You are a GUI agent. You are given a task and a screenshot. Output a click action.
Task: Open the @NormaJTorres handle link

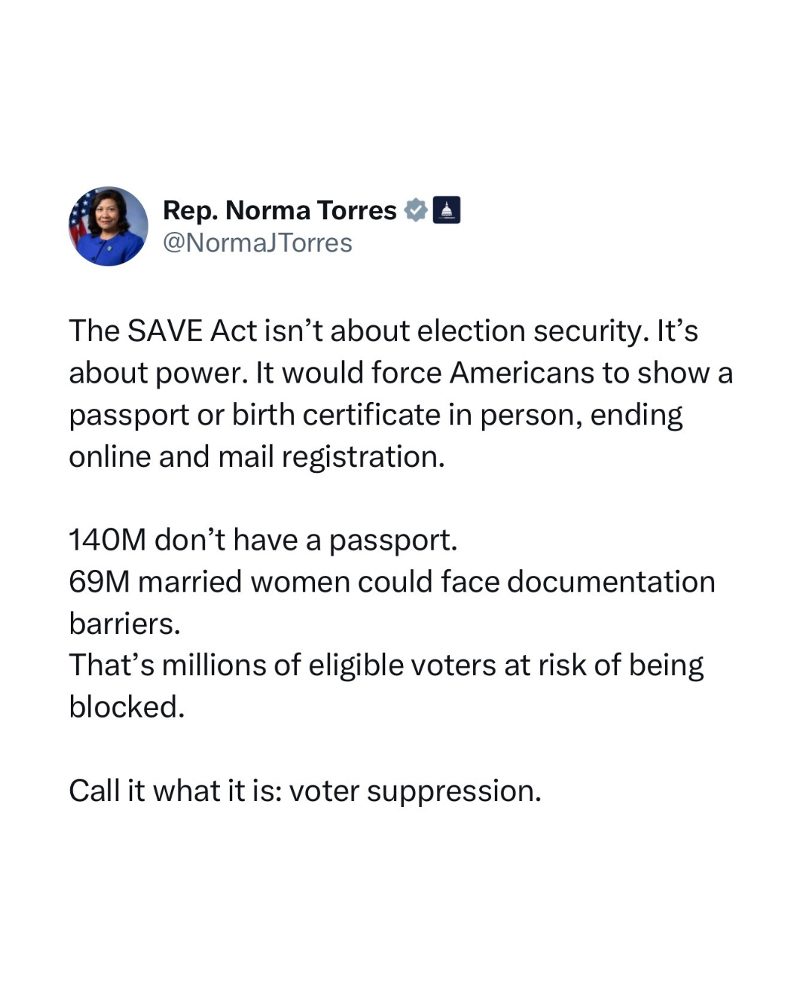pyautogui.click(x=257, y=243)
